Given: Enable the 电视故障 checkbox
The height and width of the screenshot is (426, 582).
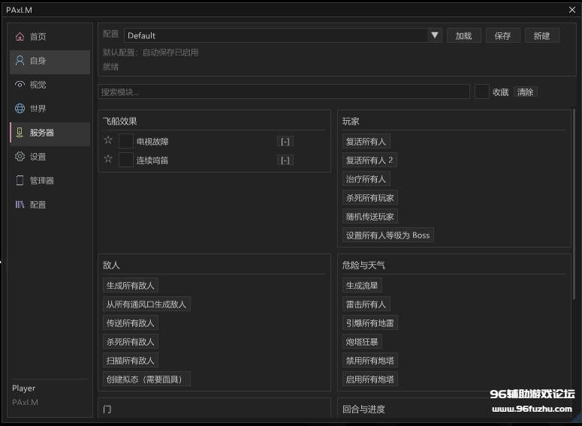Looking at the screenshot, I should coord(126,141).
